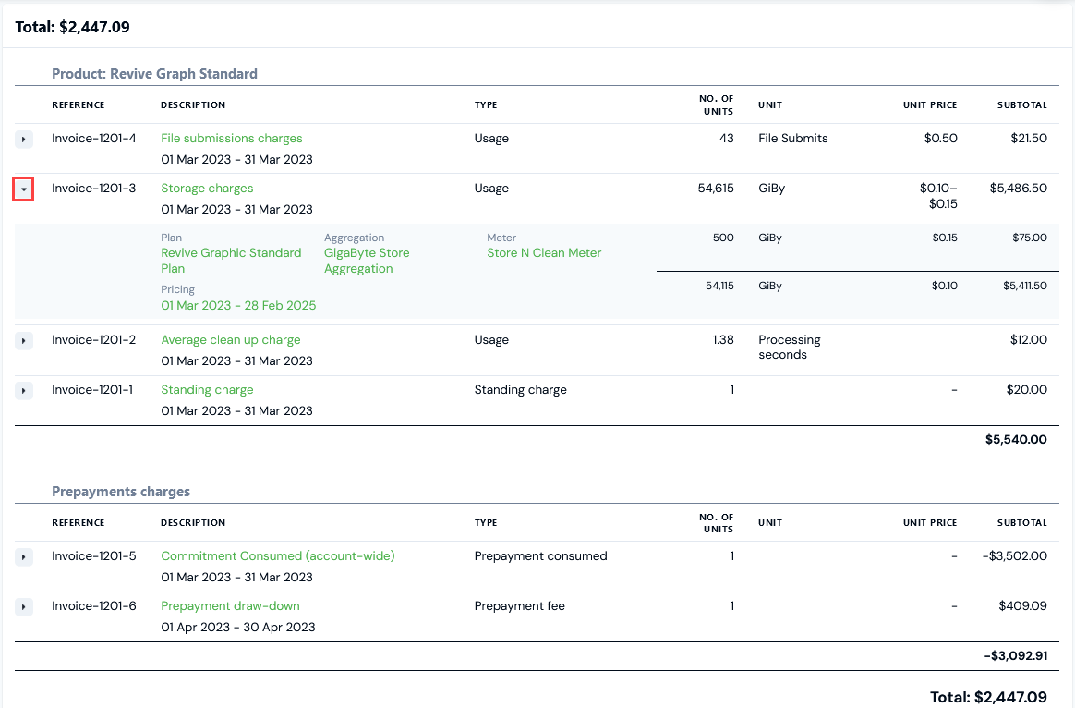This screenshot has width=1075, height=708.
Task: Open the File submissions charges link
Action: pyautogui.click(x=232, y=138)
